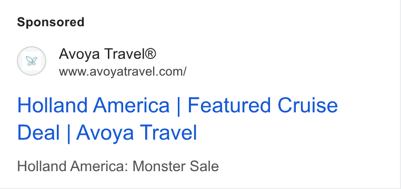Click "Deal | Avoya Travel" headline second line
Screen dimensions: 401x189
(107, 133)
